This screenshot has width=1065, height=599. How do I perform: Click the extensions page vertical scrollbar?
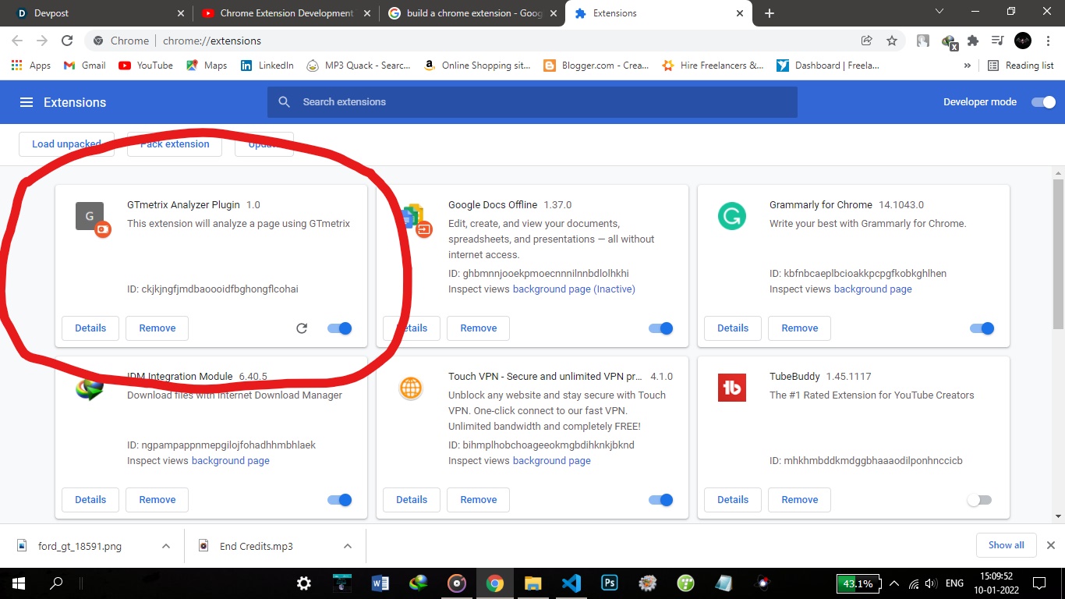pos(1058,253)
